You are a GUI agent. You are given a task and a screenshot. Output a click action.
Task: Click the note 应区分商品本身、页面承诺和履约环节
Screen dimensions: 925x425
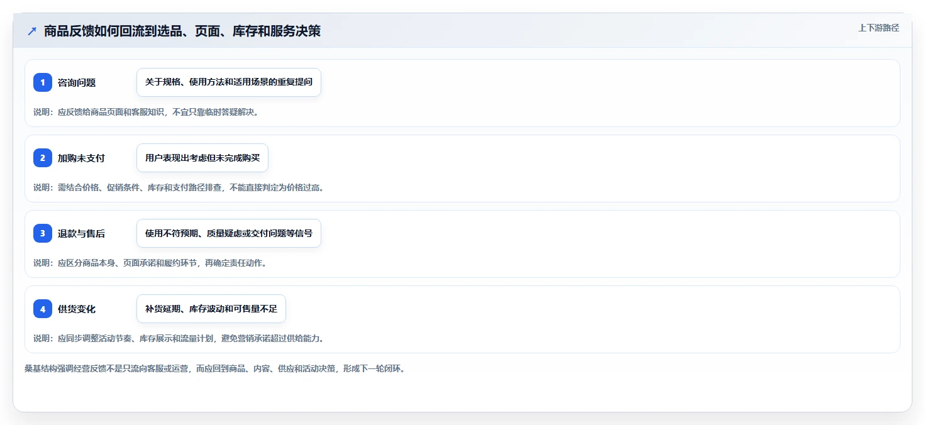[150, 263]
